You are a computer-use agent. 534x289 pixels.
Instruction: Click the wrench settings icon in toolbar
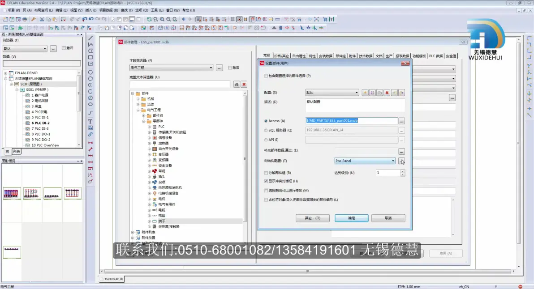(x=33, y=19)
